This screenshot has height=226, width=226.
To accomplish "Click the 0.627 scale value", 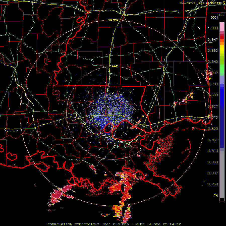I will [213, 106].
